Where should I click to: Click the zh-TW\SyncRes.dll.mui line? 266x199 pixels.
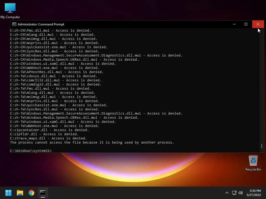pos(55,109)
